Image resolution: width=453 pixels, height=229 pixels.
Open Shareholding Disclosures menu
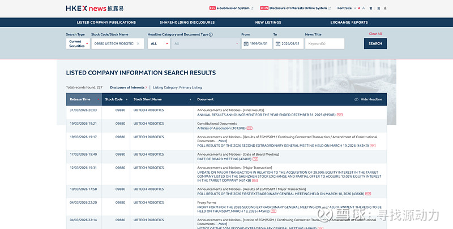187,23
